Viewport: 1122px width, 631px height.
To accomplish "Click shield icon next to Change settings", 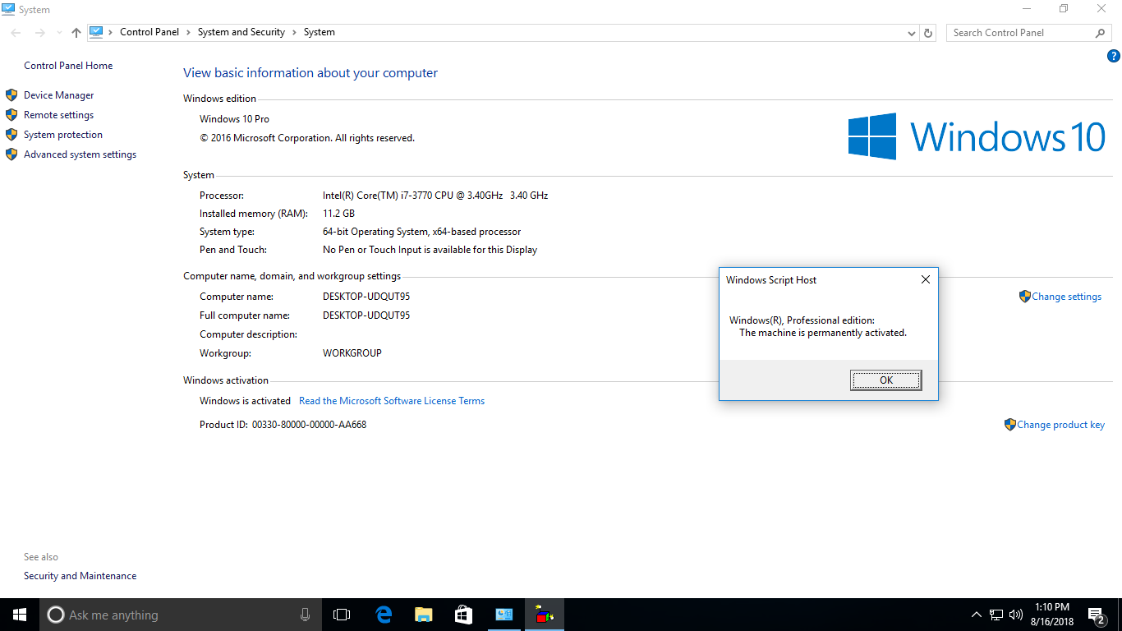I will (1024, 297).
